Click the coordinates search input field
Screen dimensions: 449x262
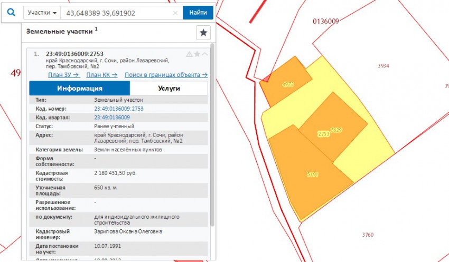pos(116,13)
